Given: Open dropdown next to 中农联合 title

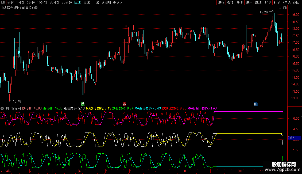Looking at the screenshot, I should pos(36,8).
